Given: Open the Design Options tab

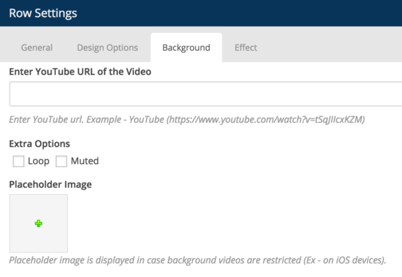Looking at the screenshot, I should pyautogui.click(x=107, y=48).
